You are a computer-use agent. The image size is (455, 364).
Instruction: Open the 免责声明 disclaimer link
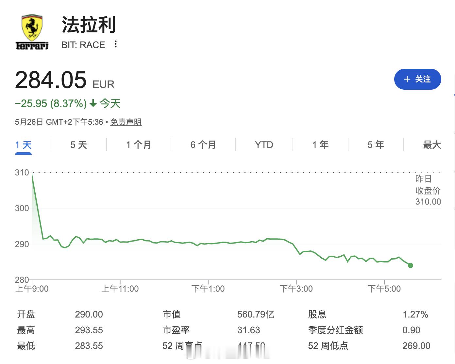126,122
